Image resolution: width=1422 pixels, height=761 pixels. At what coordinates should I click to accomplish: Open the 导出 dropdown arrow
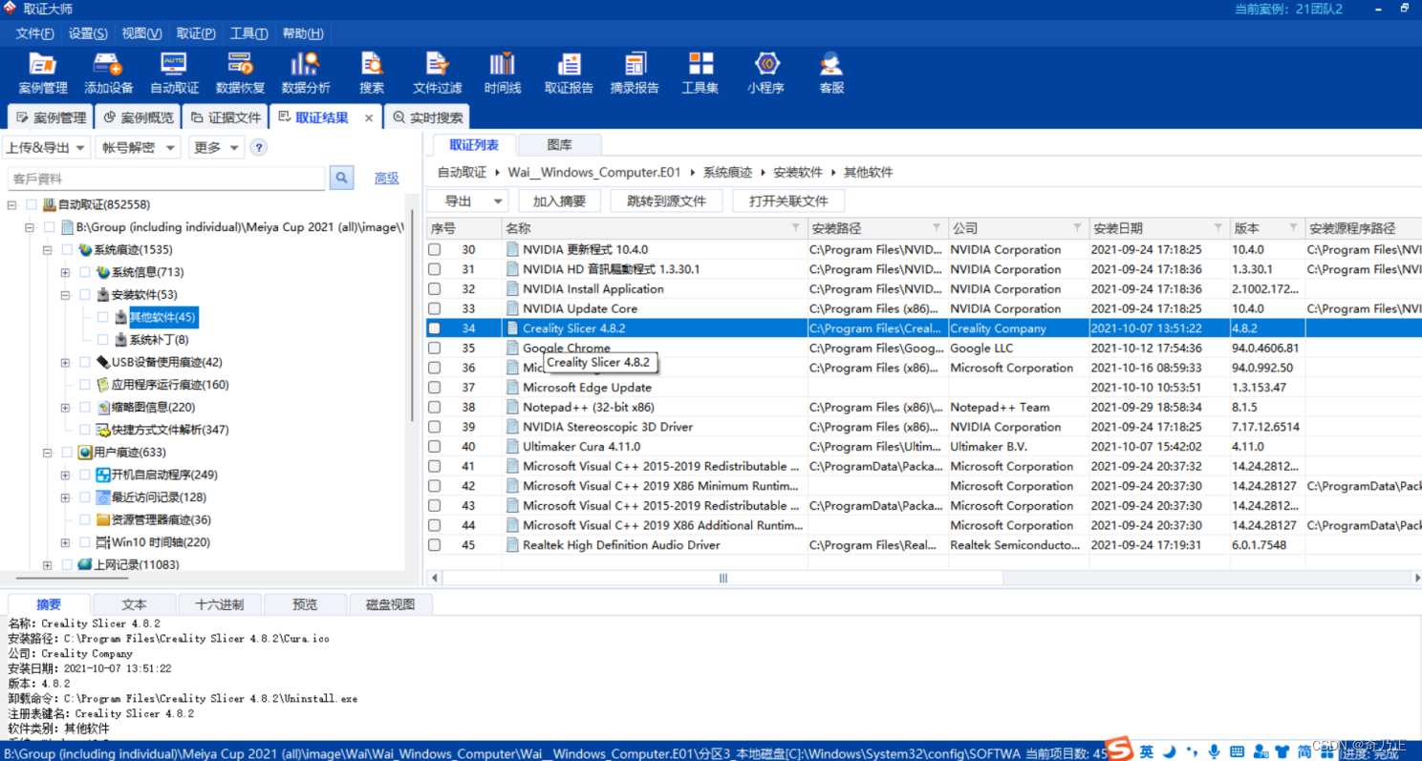(x=498, y=201)
